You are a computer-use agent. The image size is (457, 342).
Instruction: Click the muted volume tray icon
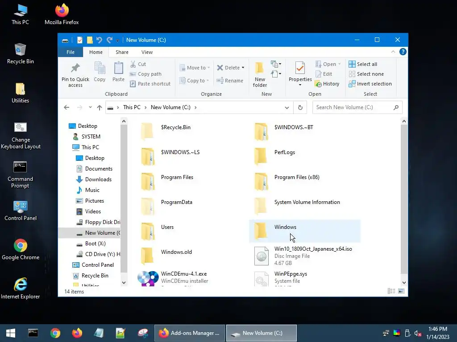pos(418,333)
